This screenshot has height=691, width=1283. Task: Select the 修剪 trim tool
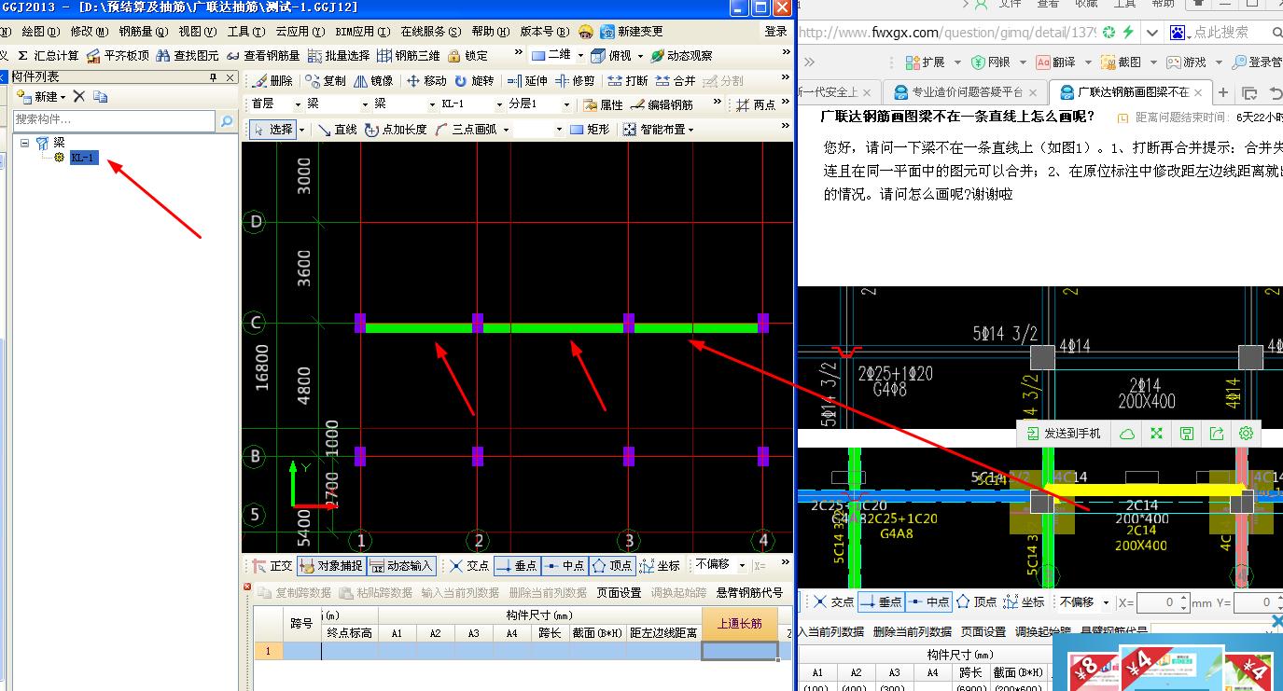click(x=575, y=81)
